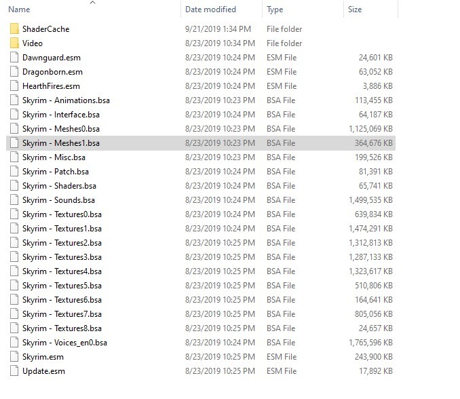The height and width of the screenshot is (399, 460).
Task: Click the Skyrim - Textures3.bsa file icon
Action: [x=14, y=257]
